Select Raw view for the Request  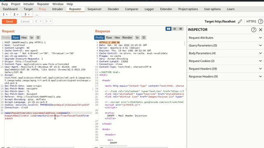(16, 37)
